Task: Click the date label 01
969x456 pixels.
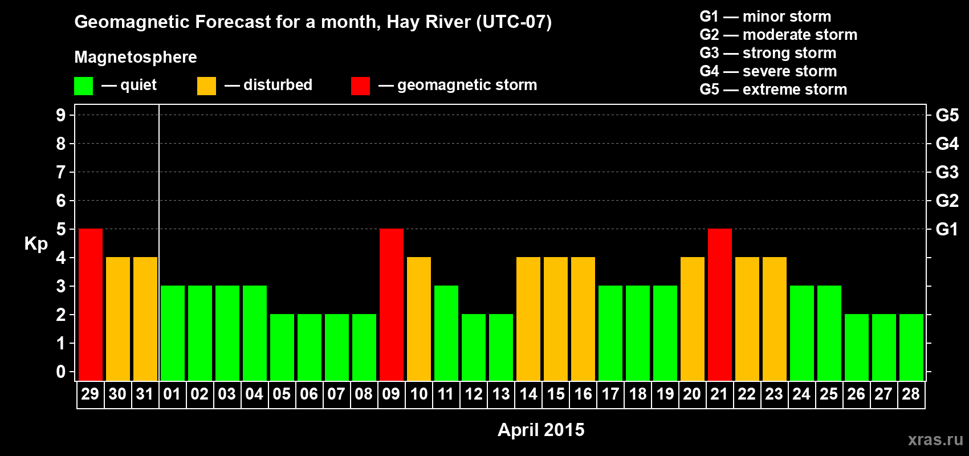Action: [172, 394]
